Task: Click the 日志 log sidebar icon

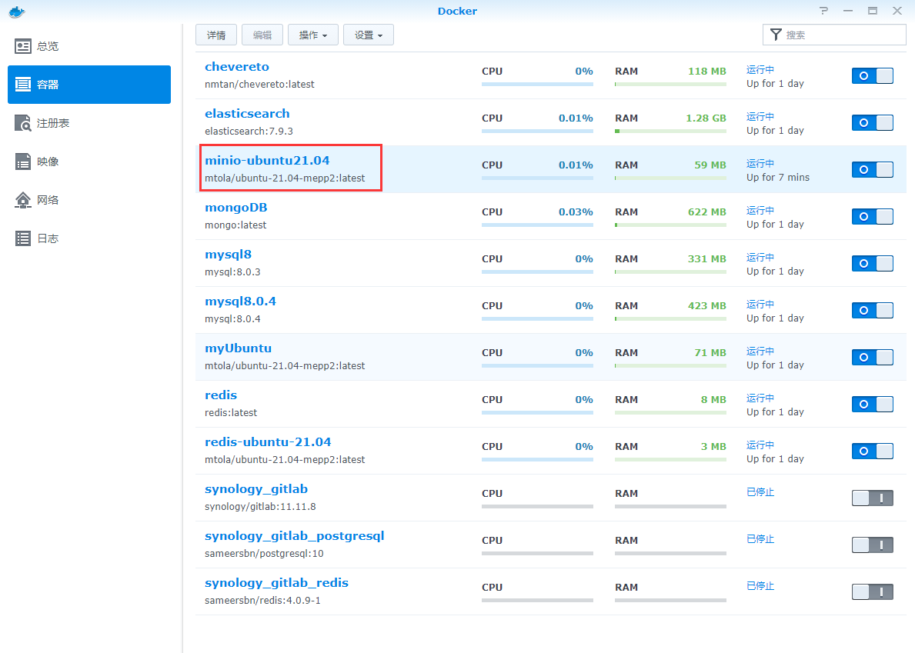Action: tap(23, 238)
